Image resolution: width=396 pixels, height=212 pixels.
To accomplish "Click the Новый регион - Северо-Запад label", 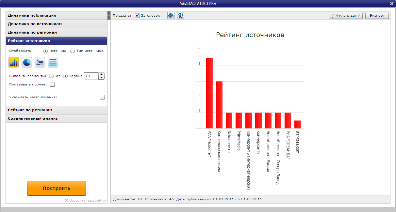I will [x=278, y=158].
